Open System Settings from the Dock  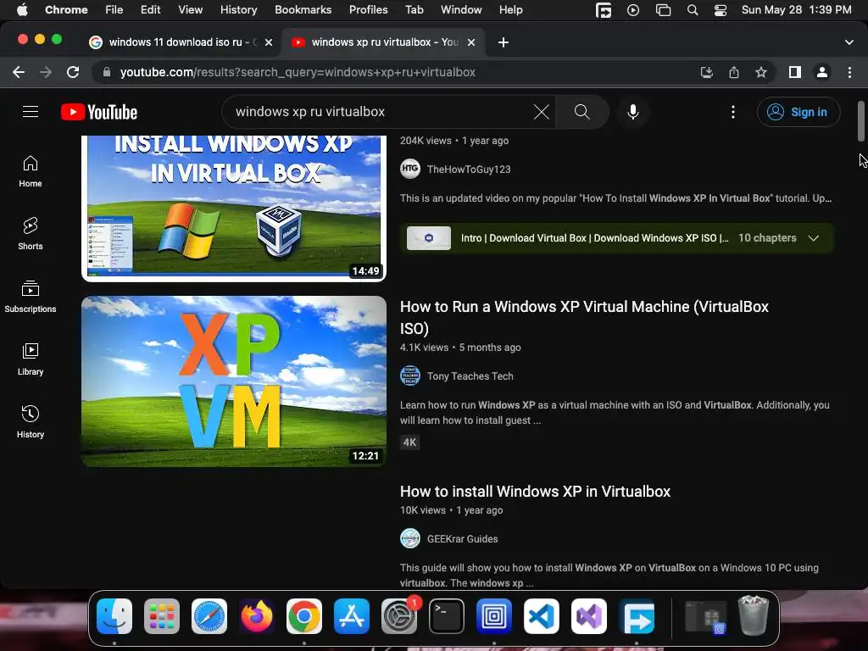point(399,616)
